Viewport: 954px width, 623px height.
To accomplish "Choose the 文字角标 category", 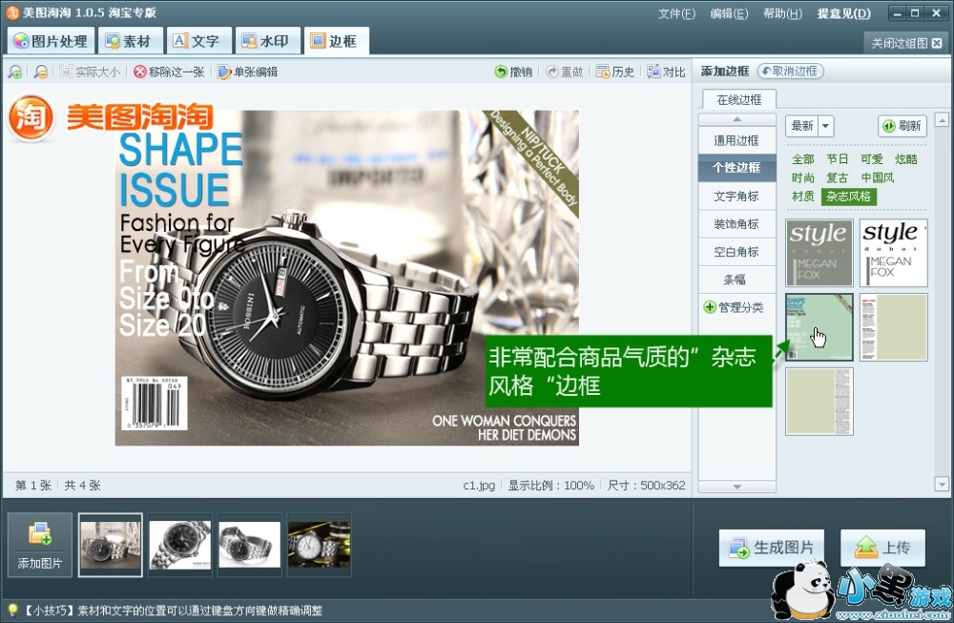I will [736, 196].
